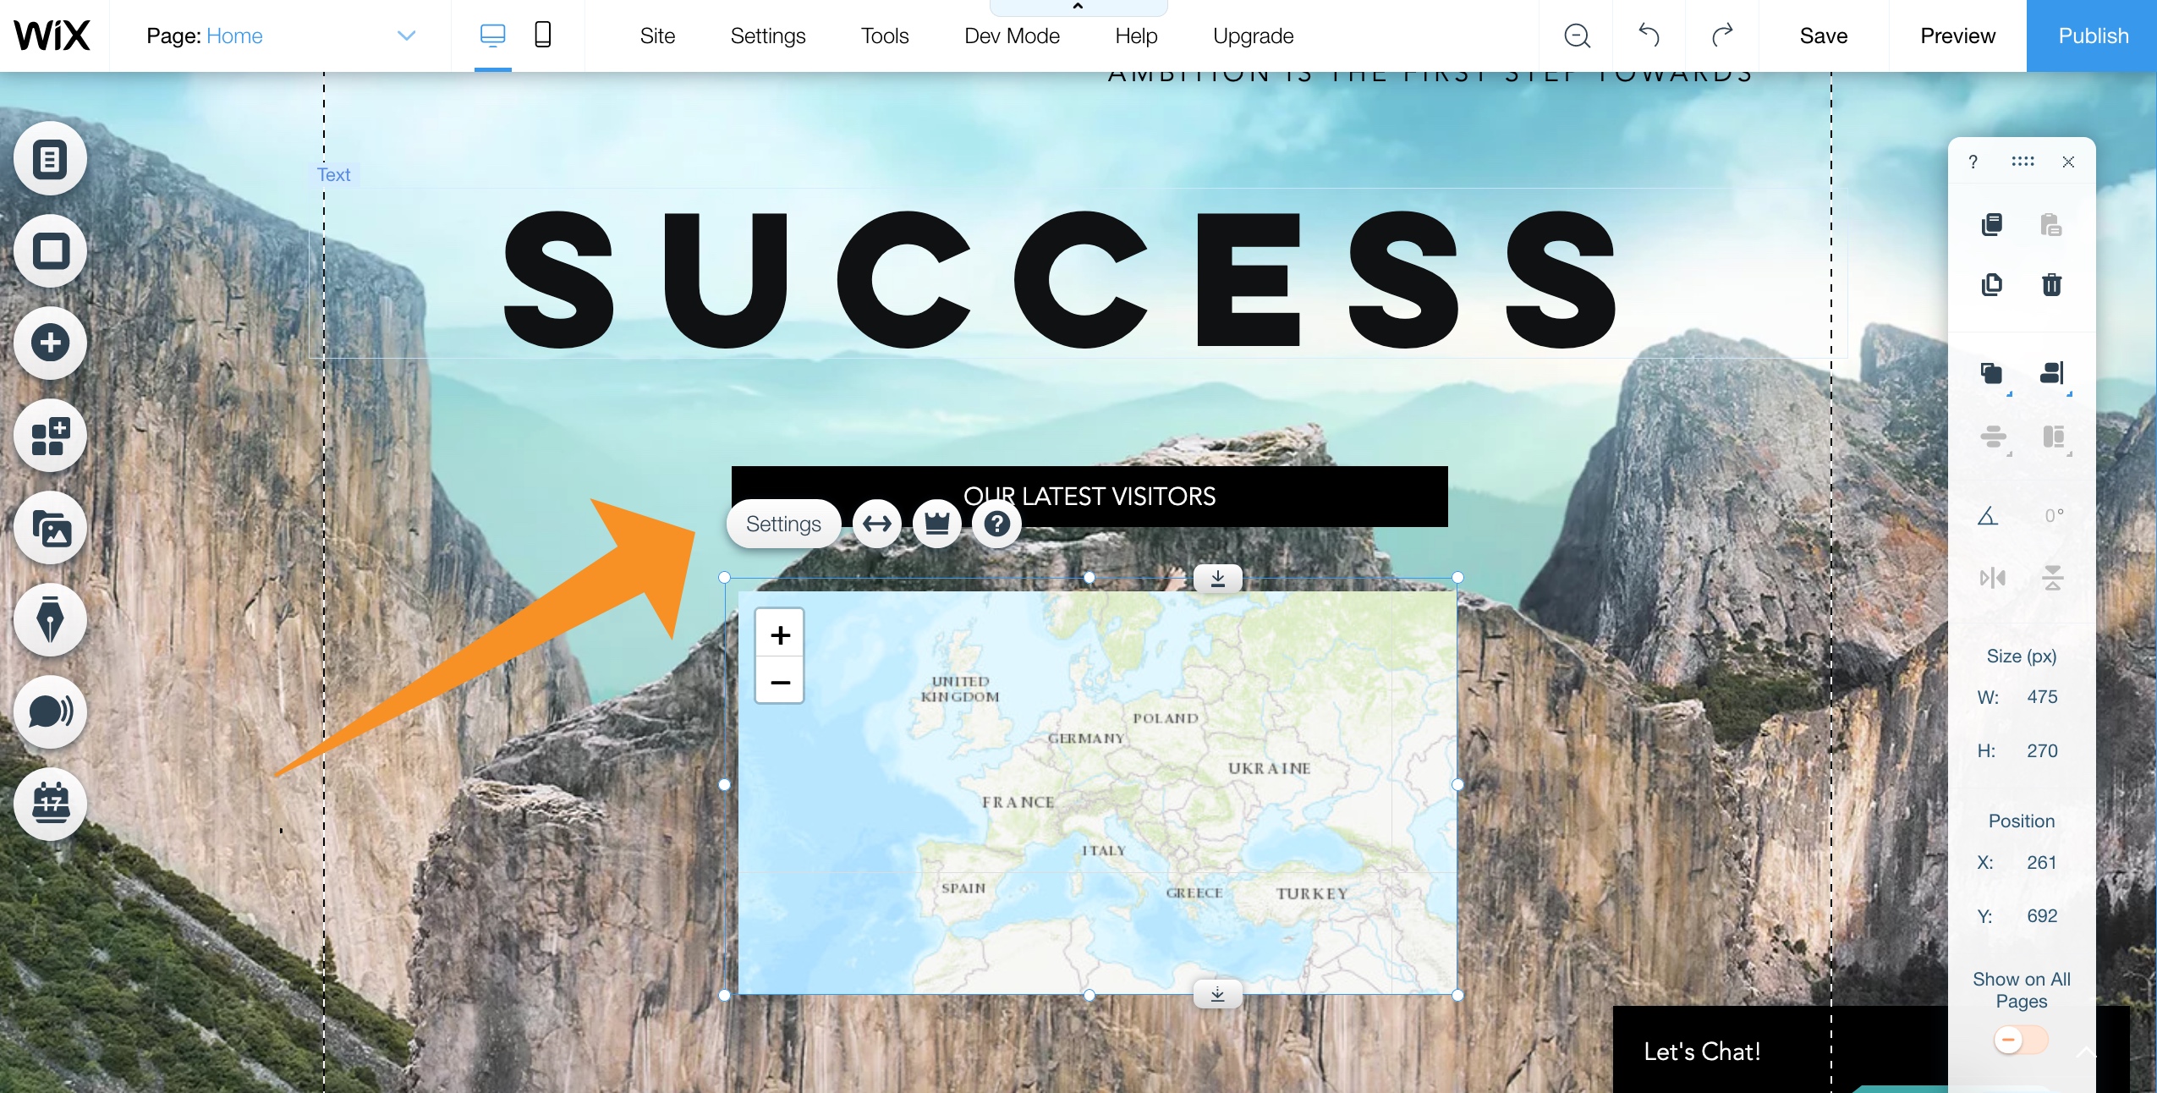Toggle desktop view editor mode
Image resolution: width=2157 pixels, height=1093 pixels.
click(x=493, y=35)
